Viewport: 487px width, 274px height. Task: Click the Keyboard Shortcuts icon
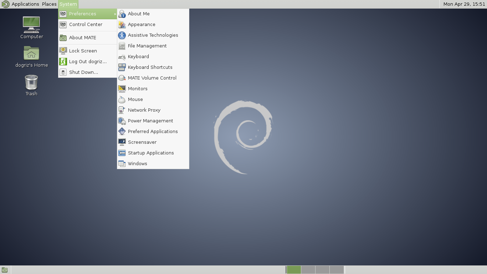tap(122, 67)
